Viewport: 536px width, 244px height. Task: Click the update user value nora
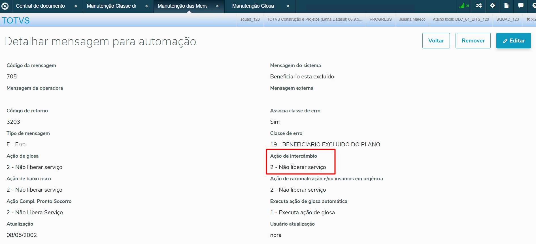[276, 235]
